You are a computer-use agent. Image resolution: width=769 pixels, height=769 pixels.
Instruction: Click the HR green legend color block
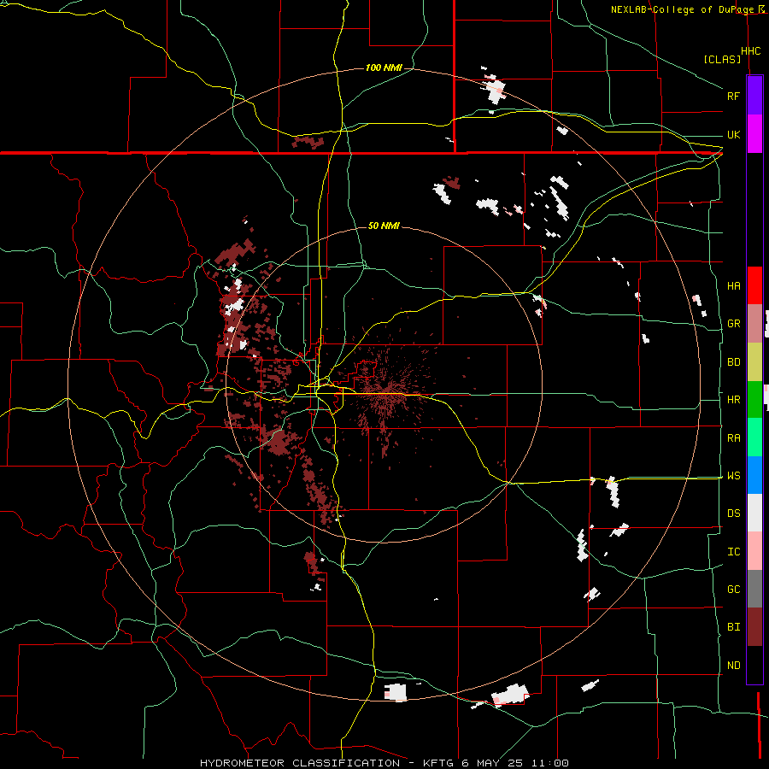pos(754,400)
